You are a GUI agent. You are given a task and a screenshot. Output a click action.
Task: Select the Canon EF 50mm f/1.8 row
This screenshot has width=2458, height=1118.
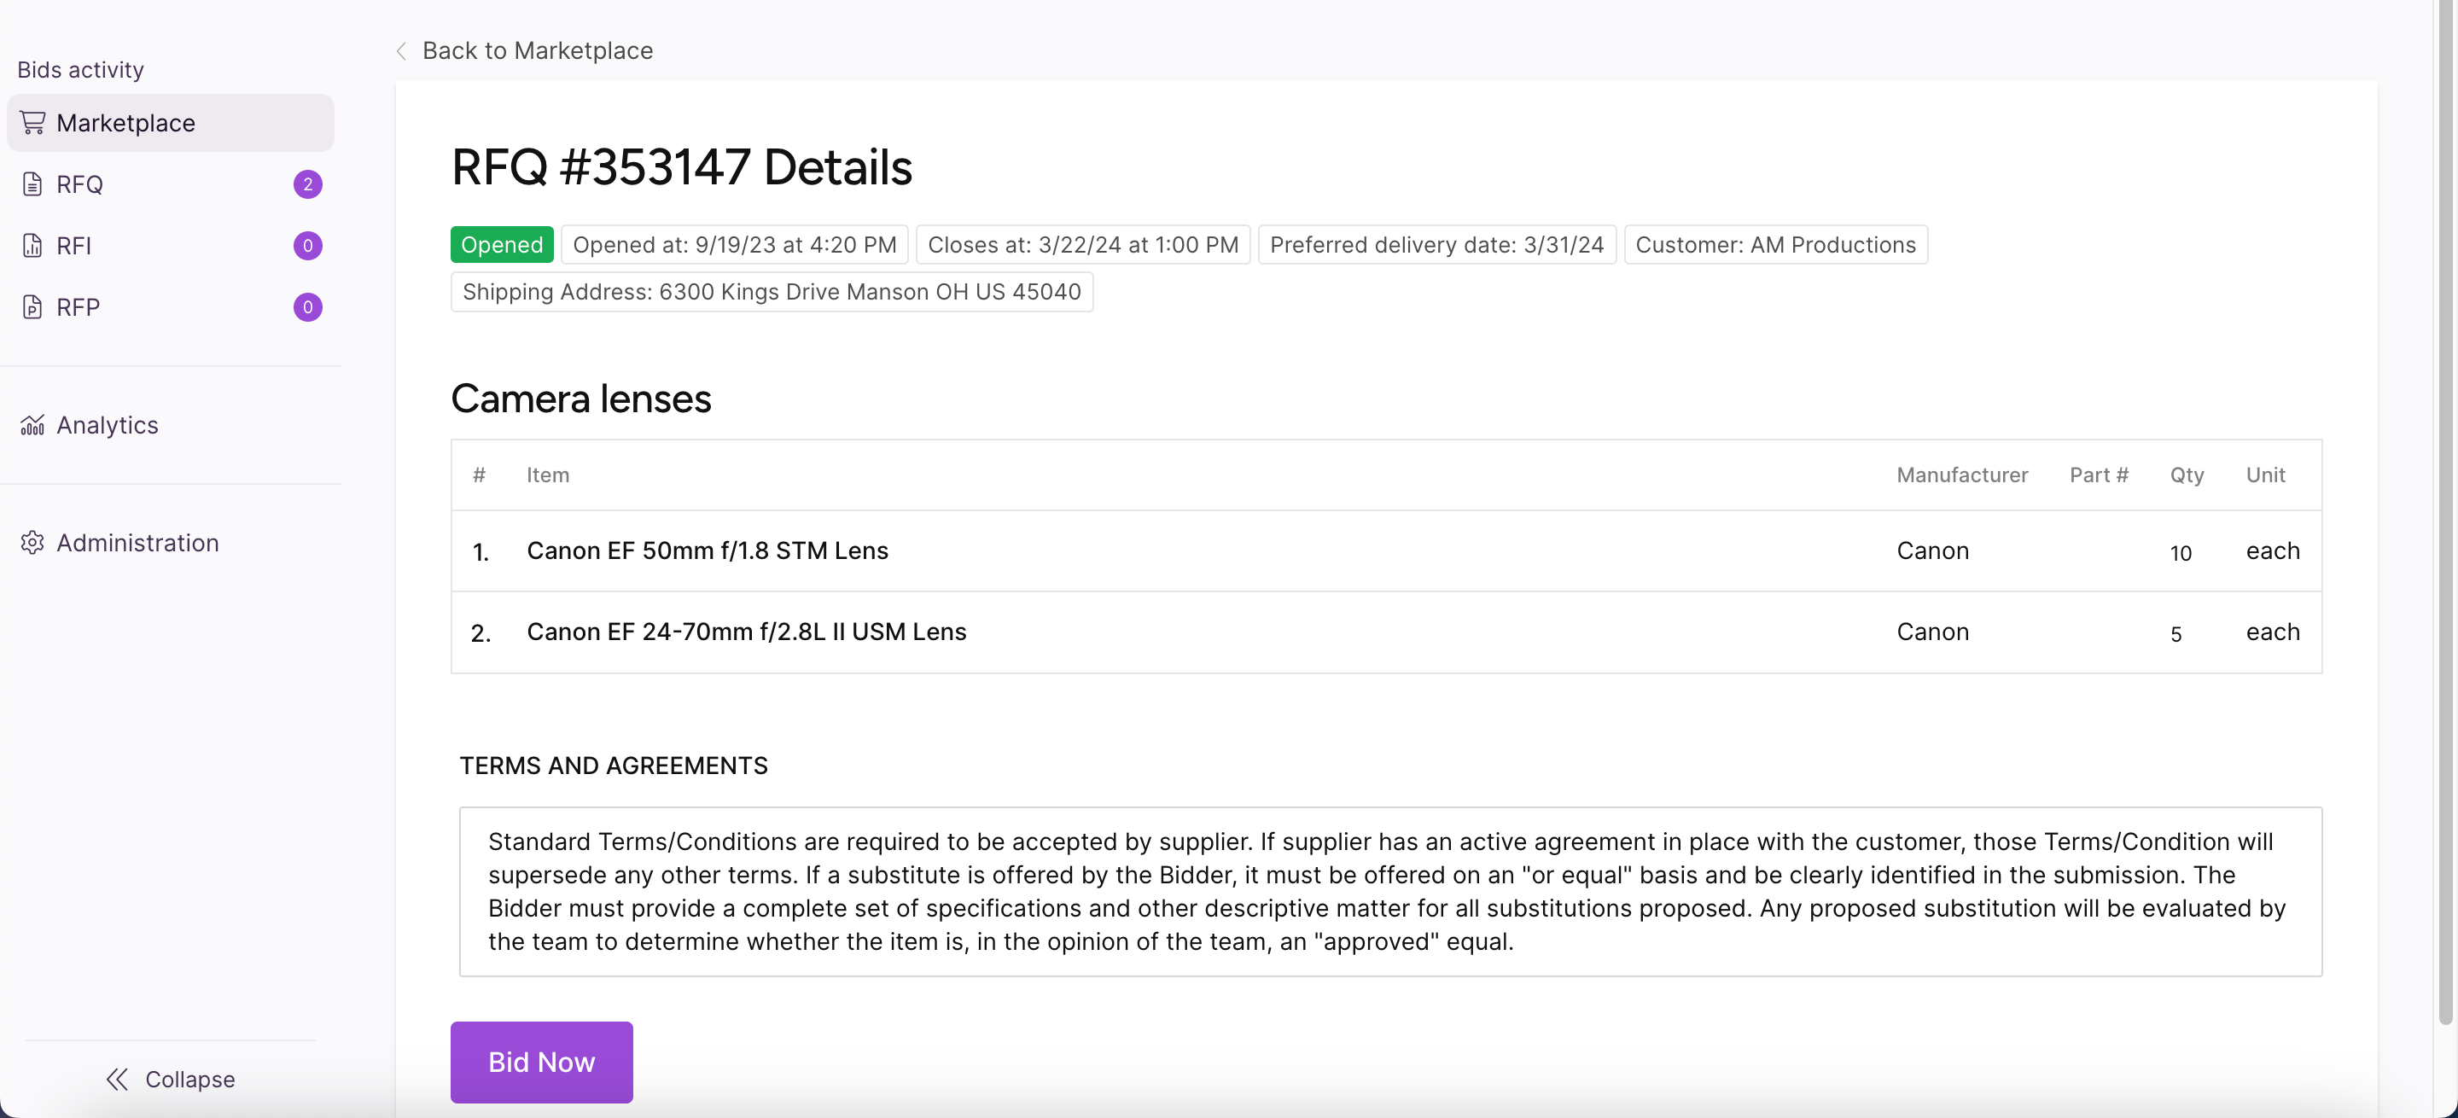pos(707,551)
